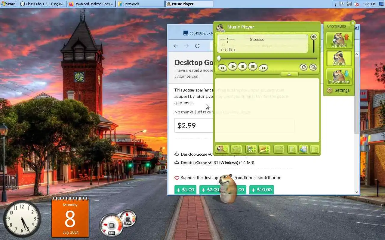
Task: Start playback with the Play button
Action: click(232, 67)
